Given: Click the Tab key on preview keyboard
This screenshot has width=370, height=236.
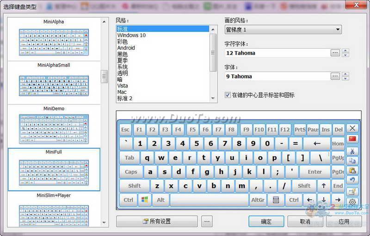Looking at the screenshot, I should coord(129,157).
